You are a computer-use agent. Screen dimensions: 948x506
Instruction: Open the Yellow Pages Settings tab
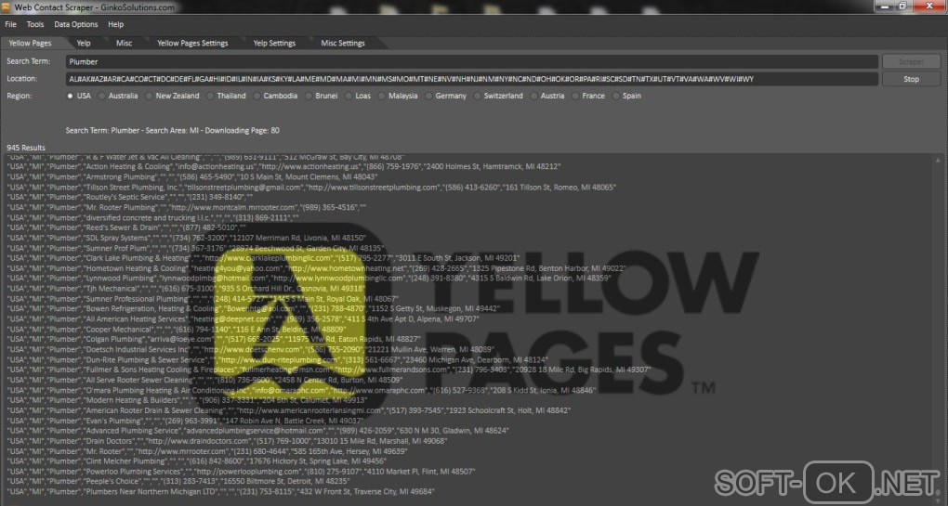pyautogui.click(x=192, y=43)
